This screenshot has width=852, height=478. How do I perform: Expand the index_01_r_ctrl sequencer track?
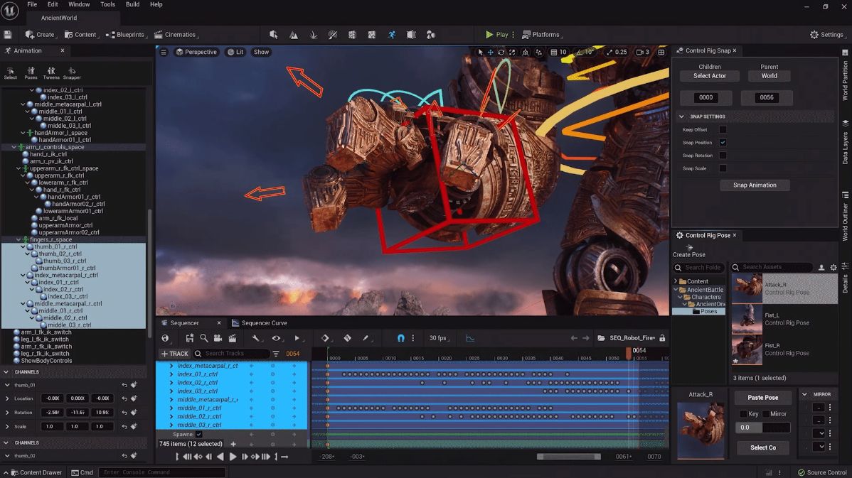[x=171, y=374]
